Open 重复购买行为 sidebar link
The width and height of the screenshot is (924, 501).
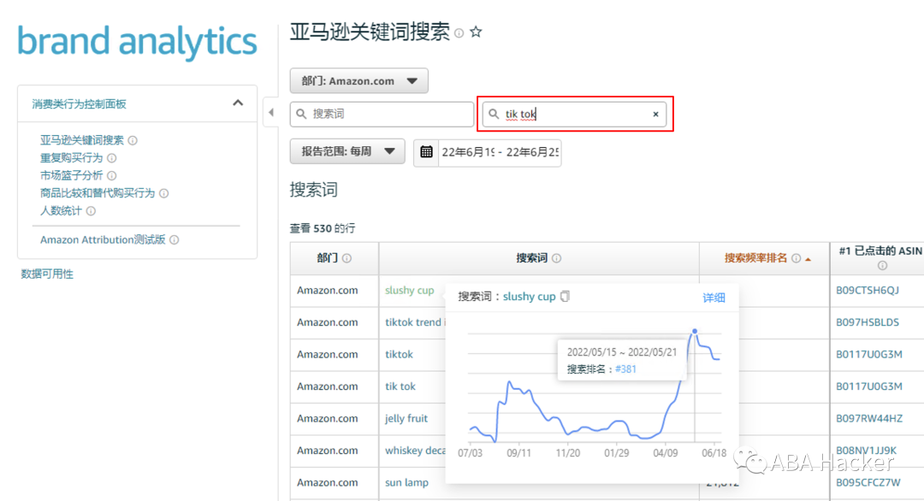(71, 158)
